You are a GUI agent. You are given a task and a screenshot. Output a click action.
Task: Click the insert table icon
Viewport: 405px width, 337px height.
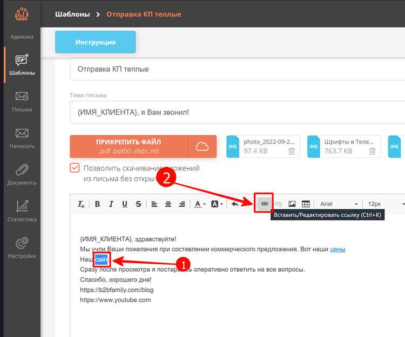tap(306, 204)
